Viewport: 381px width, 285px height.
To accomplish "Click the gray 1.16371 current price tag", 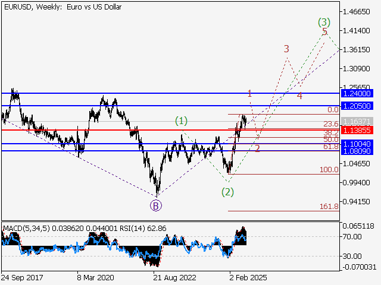I will pyautogui.click(x=357, y=121).
